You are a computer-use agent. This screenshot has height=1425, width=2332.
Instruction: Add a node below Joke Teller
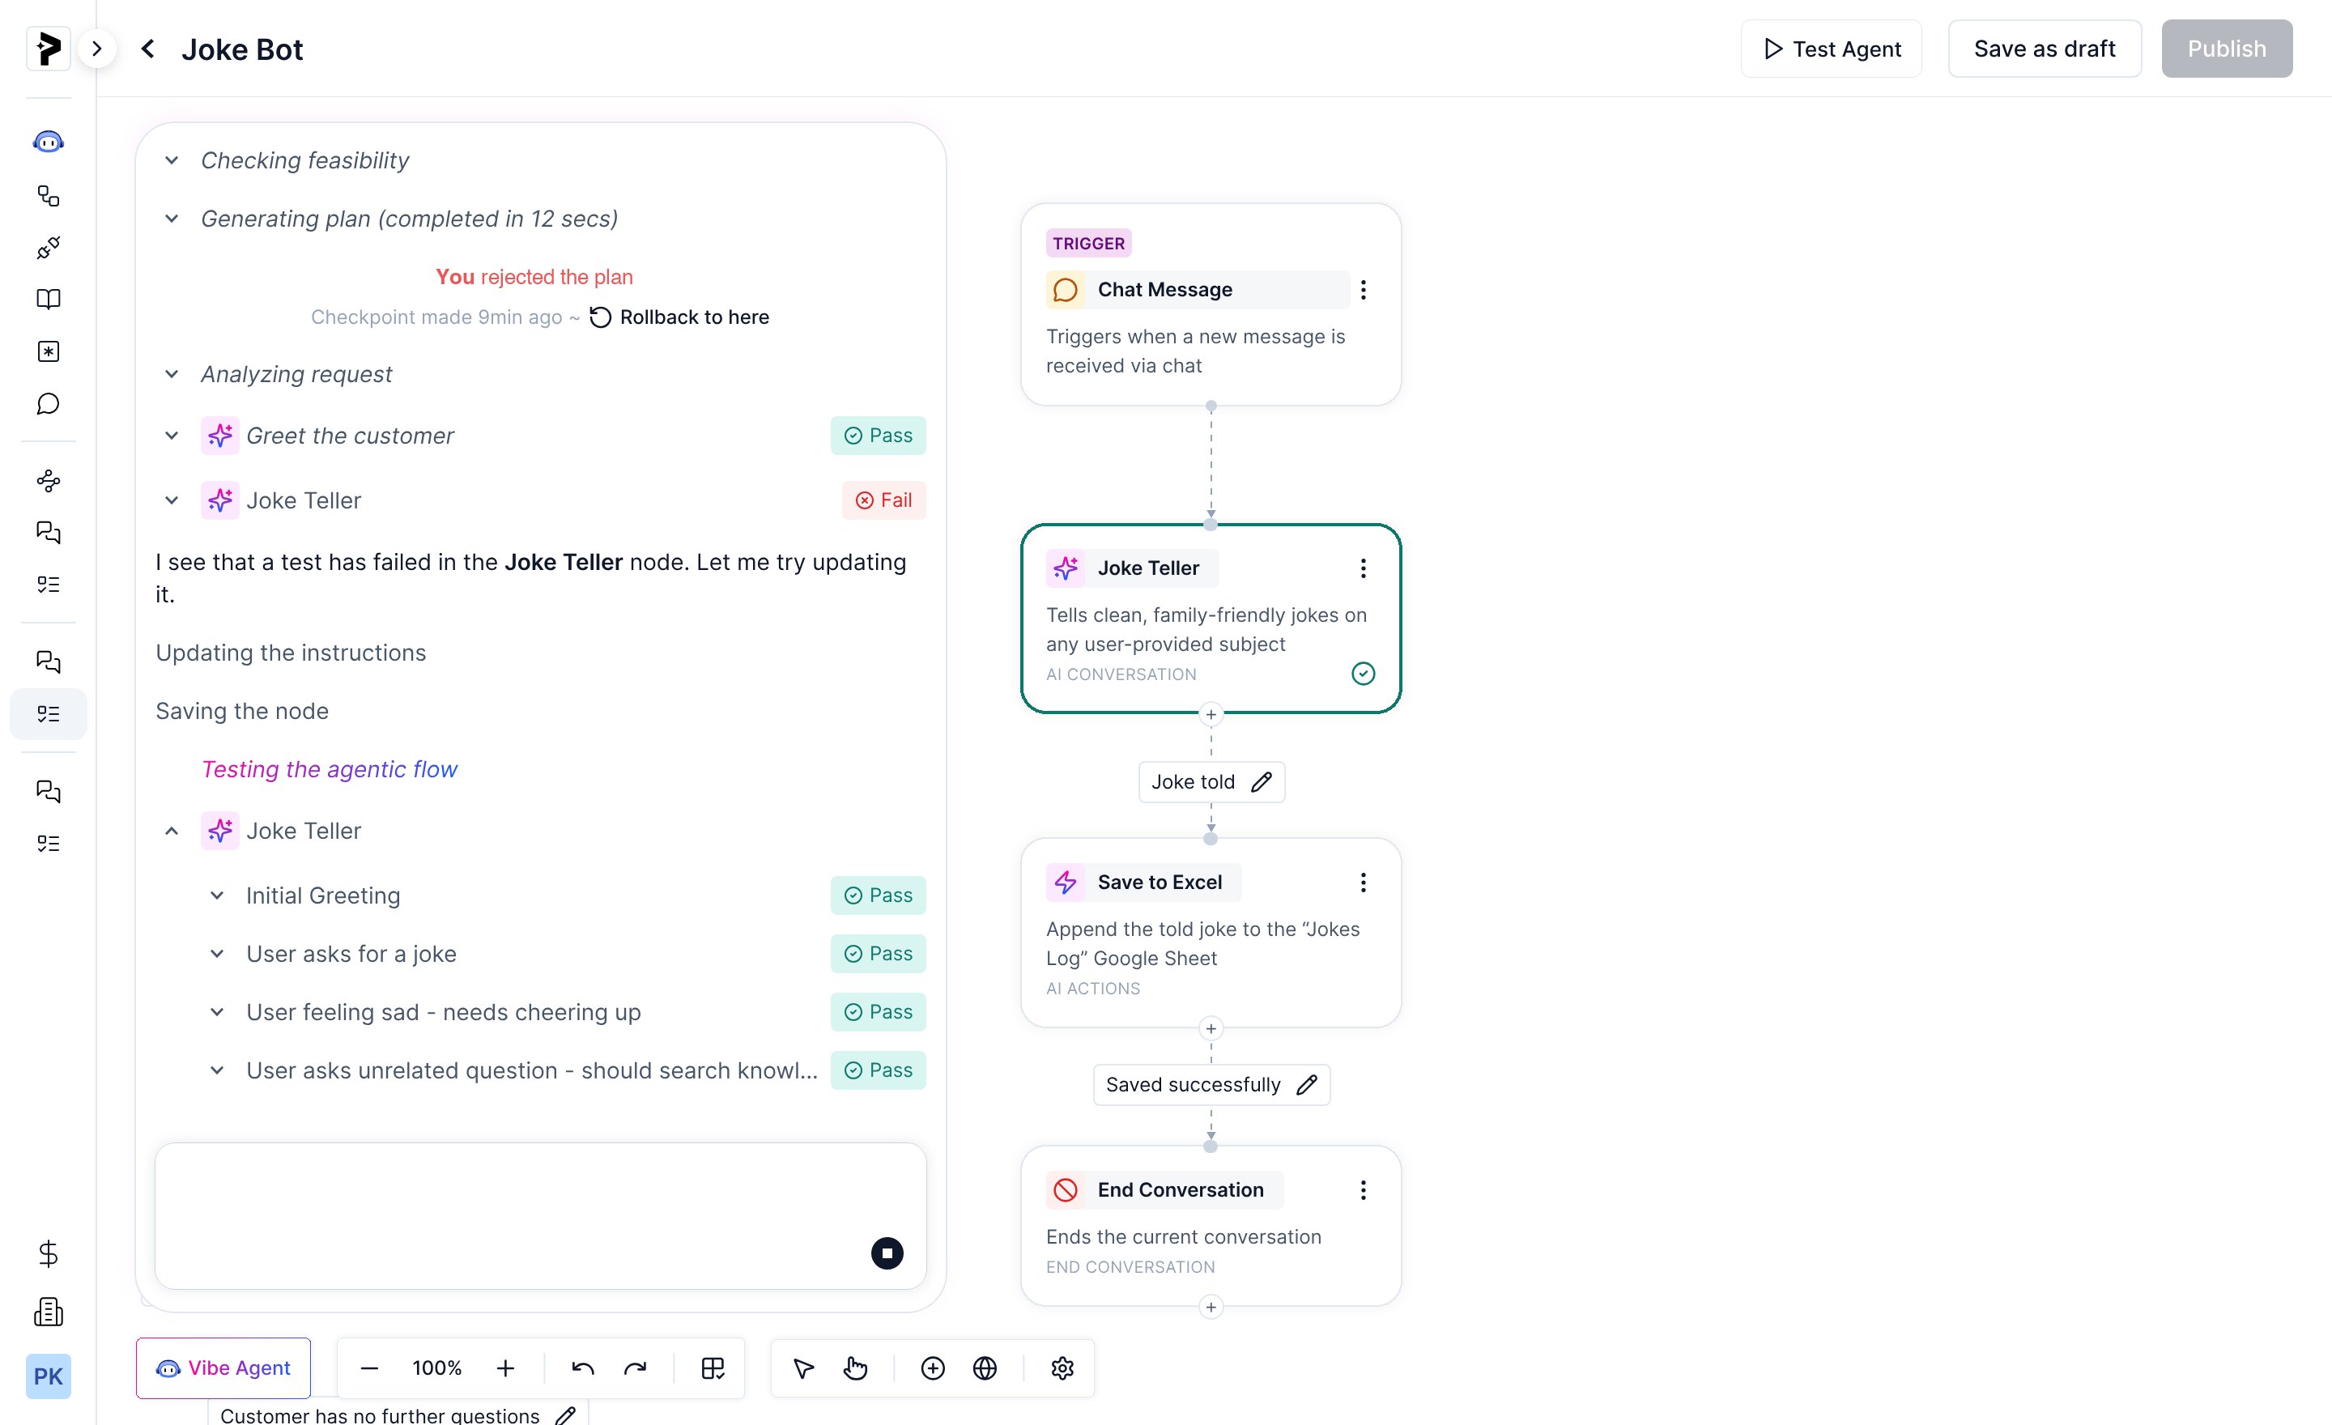(x=1211, y=714)
